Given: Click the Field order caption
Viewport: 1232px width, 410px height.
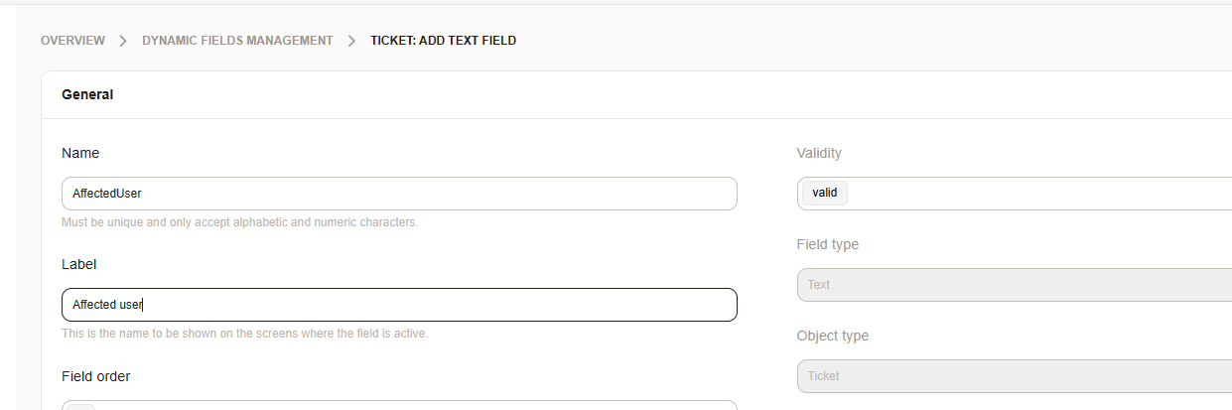Looking at the screenshot, I should (96, 376).
